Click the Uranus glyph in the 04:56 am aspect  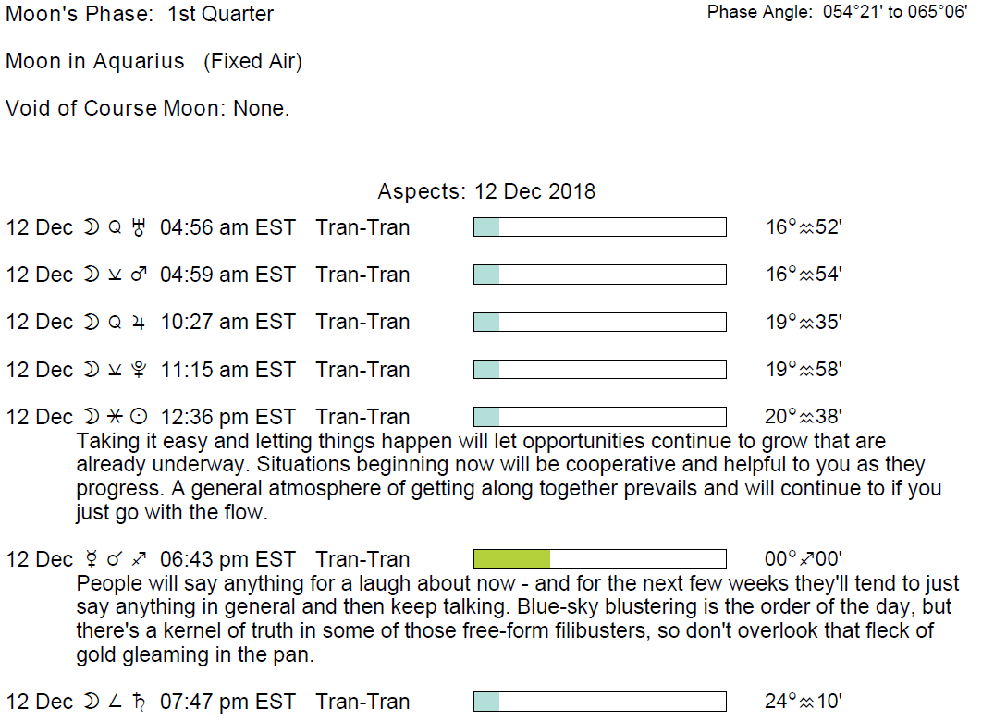(141, 227)
